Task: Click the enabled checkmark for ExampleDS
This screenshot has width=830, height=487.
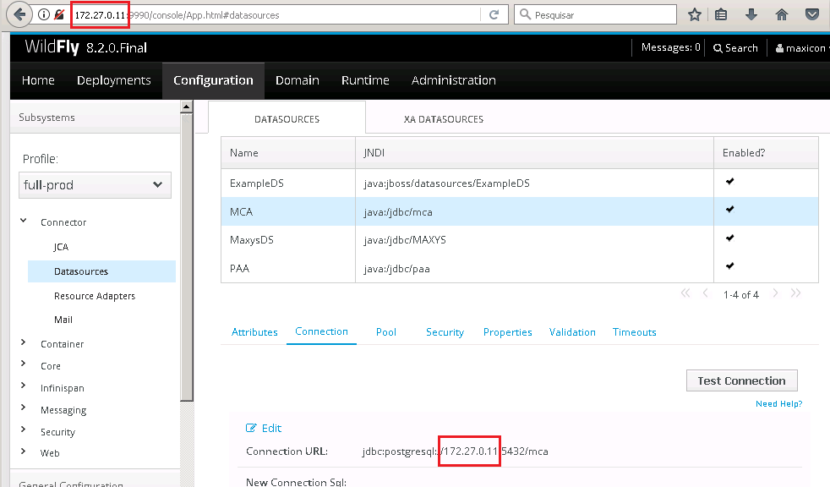Action: pyautogui.click(x=730, y=181)
